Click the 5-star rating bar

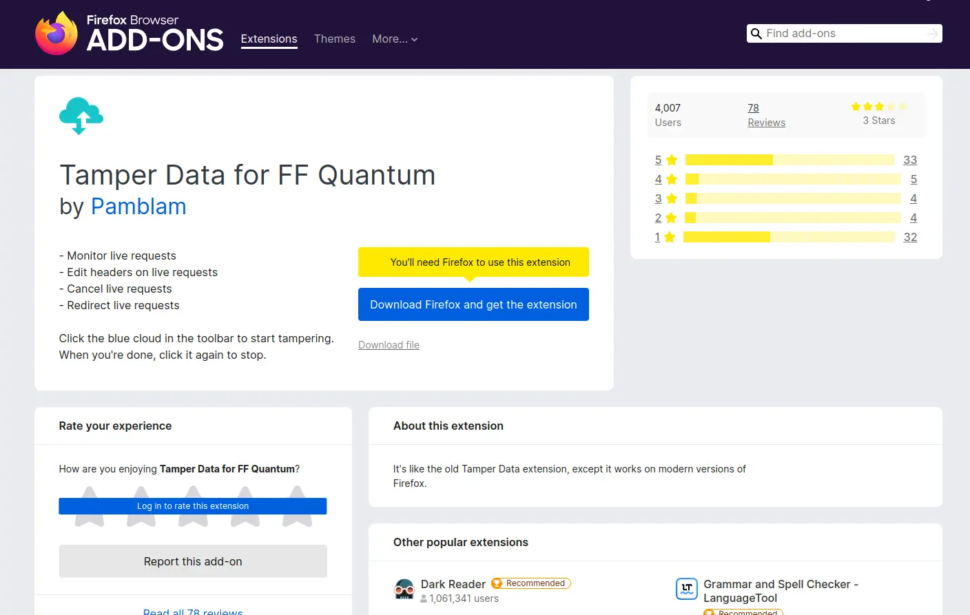click(x=790, y=160)
